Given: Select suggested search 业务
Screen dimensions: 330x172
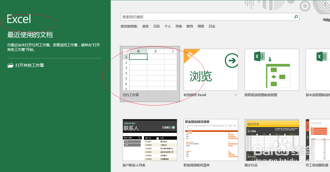Looking at the screenshot, I should tap(146, 26).
